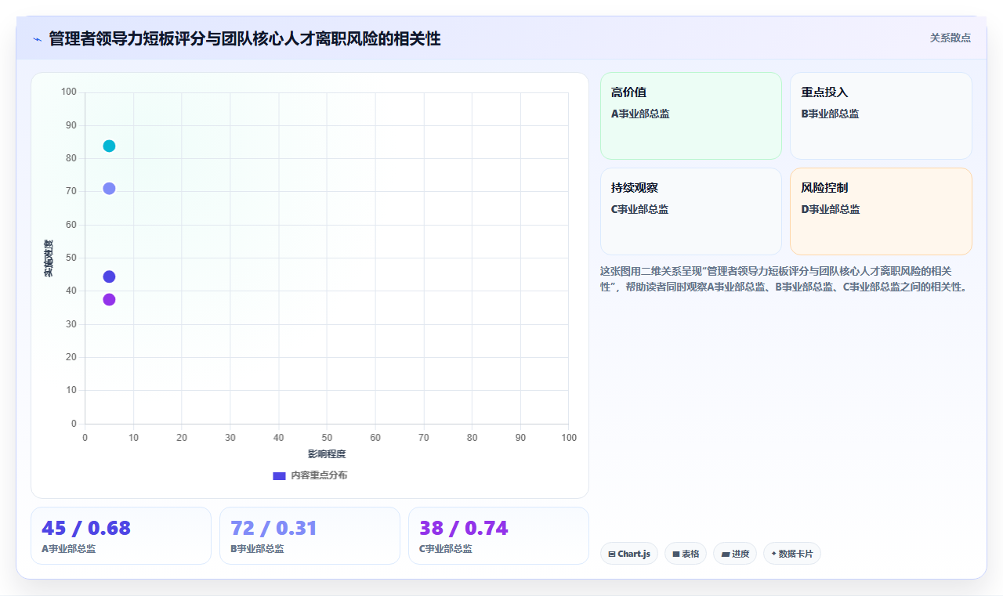1003x596 pixels.
Task: Click the lightning icon beside the page title
Action: coord(37,39)
